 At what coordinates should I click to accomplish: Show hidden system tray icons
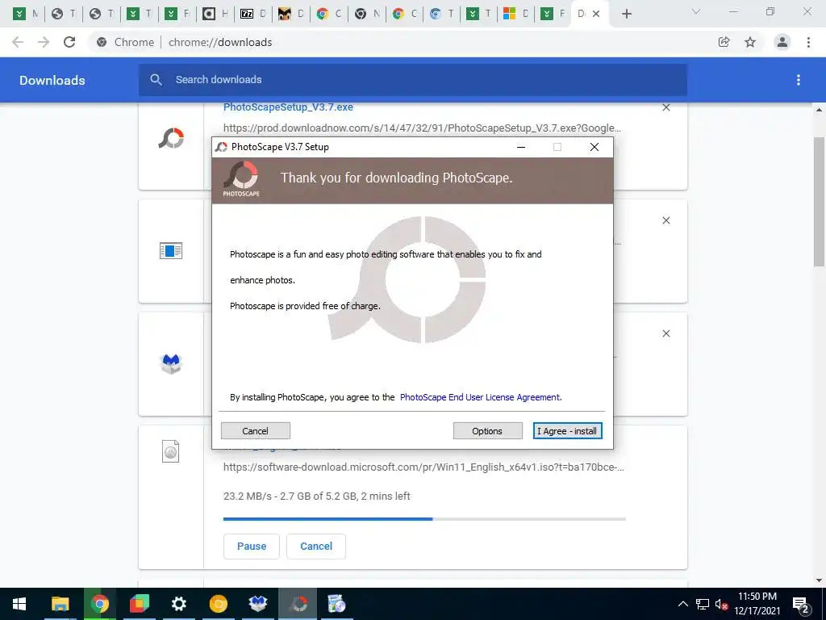pos(682,604)
